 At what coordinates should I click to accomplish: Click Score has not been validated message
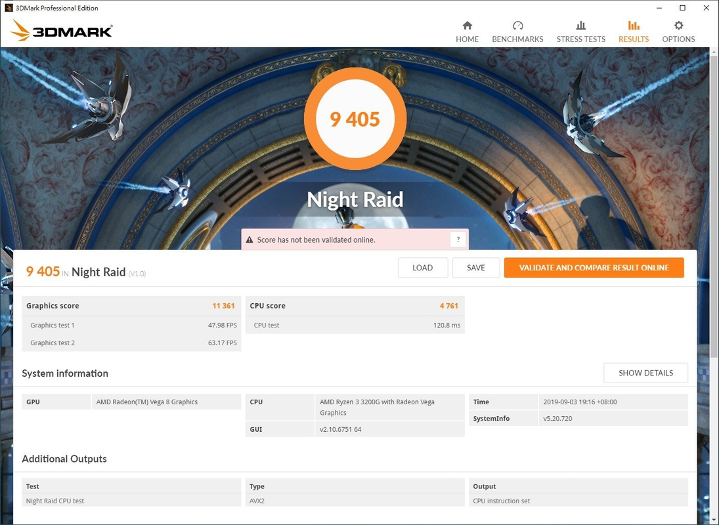[316, 240]
